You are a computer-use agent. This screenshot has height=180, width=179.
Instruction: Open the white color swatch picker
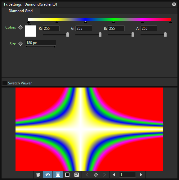[31, 31]
